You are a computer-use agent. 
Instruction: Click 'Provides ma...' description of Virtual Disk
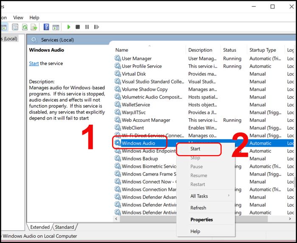(202, 74)
